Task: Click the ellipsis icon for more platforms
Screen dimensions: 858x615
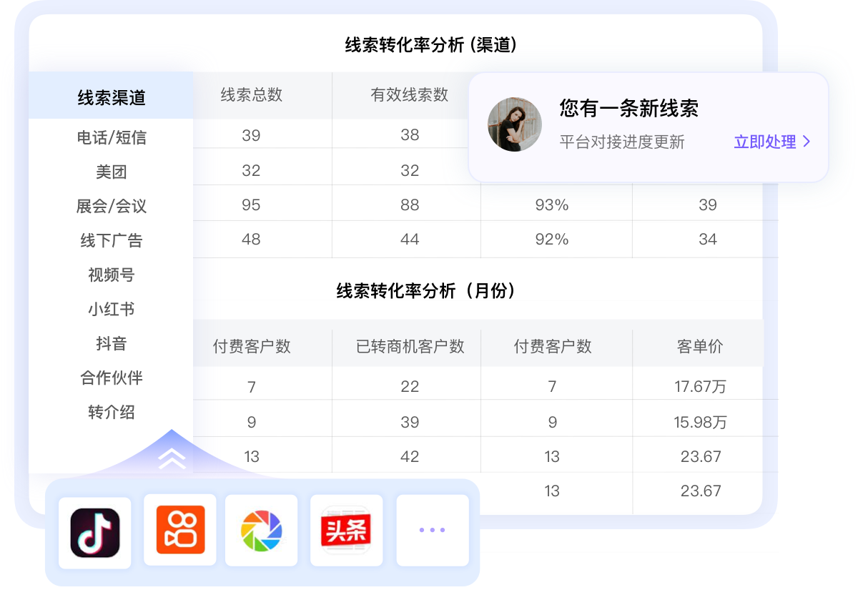Action: coord(432,529)
